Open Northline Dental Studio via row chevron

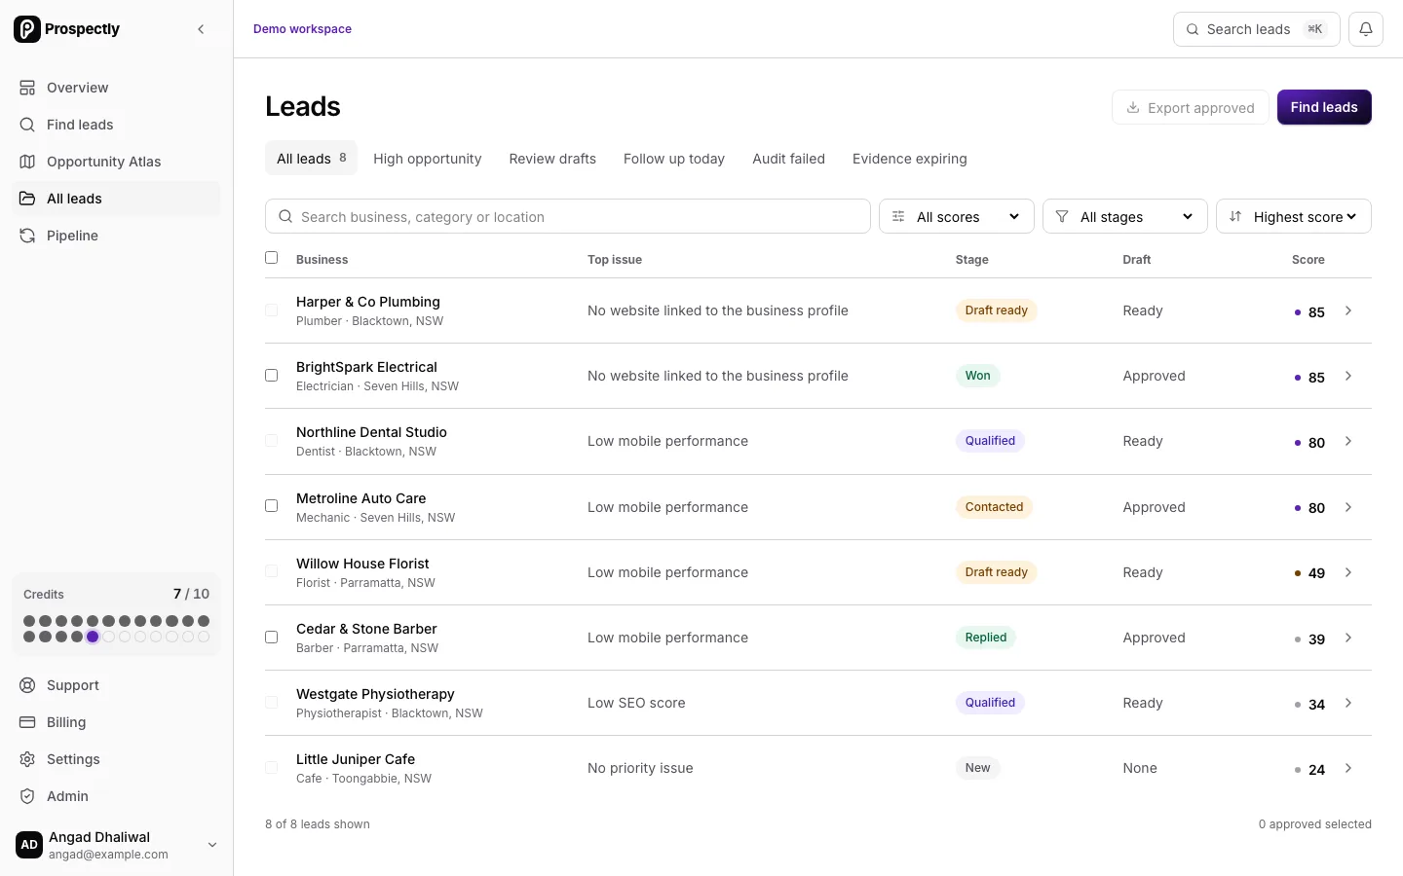1348,441
